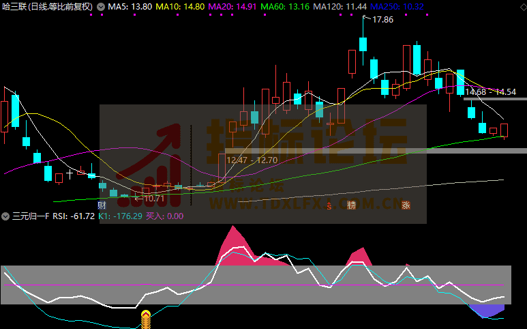The height and width of the screenshot is (329, 527).
Task: Click the K1: -176.29 value
Action: [120, 216]
